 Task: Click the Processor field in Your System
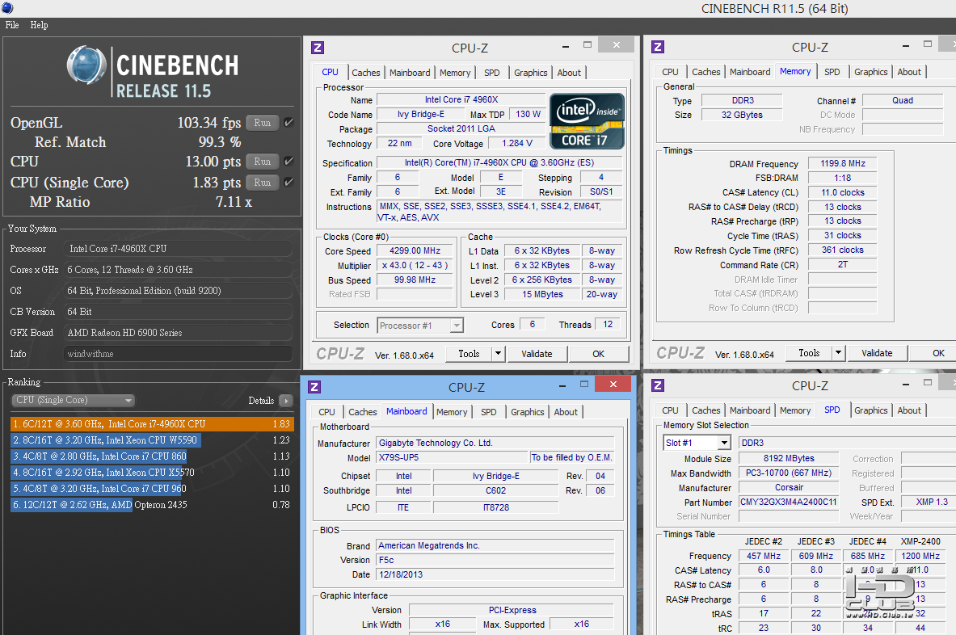coord(178,249)
